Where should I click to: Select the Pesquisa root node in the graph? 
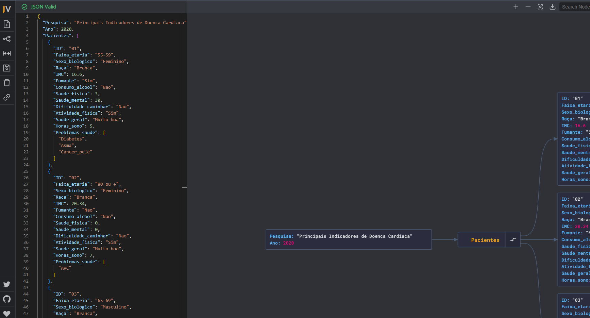click(x=348, y=240)
